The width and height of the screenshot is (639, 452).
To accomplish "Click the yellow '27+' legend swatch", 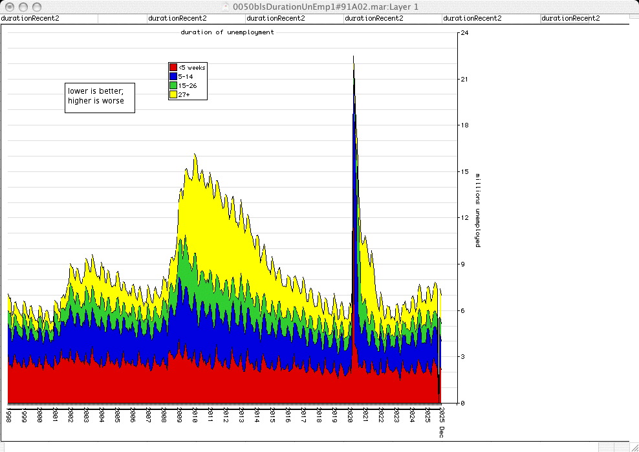I will coord(173,94).
